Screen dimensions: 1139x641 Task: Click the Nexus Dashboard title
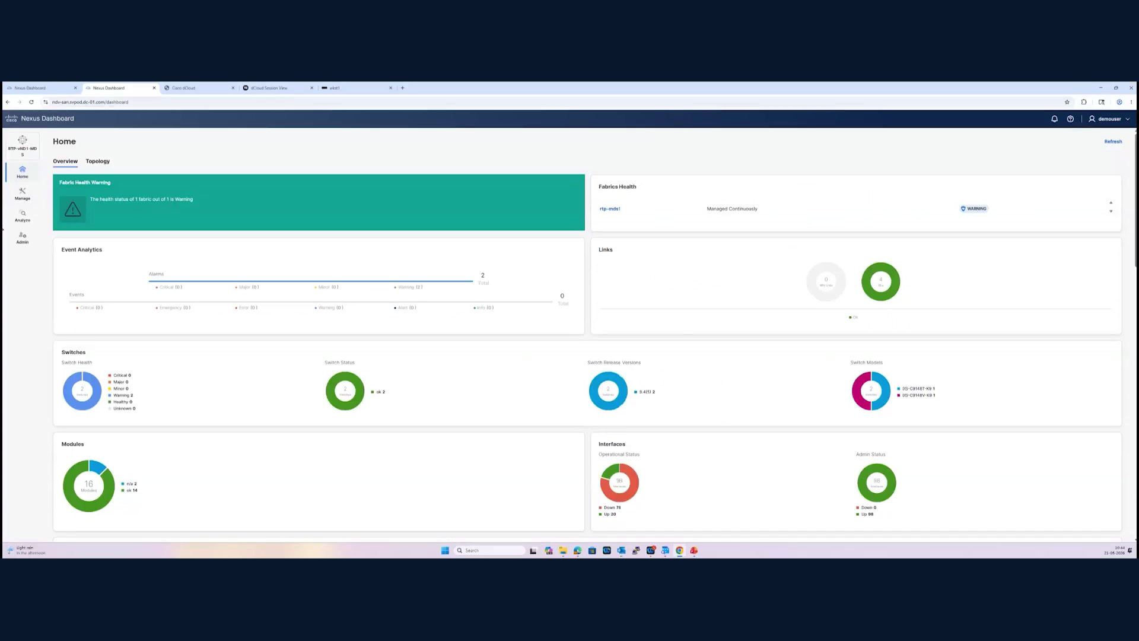47,119
